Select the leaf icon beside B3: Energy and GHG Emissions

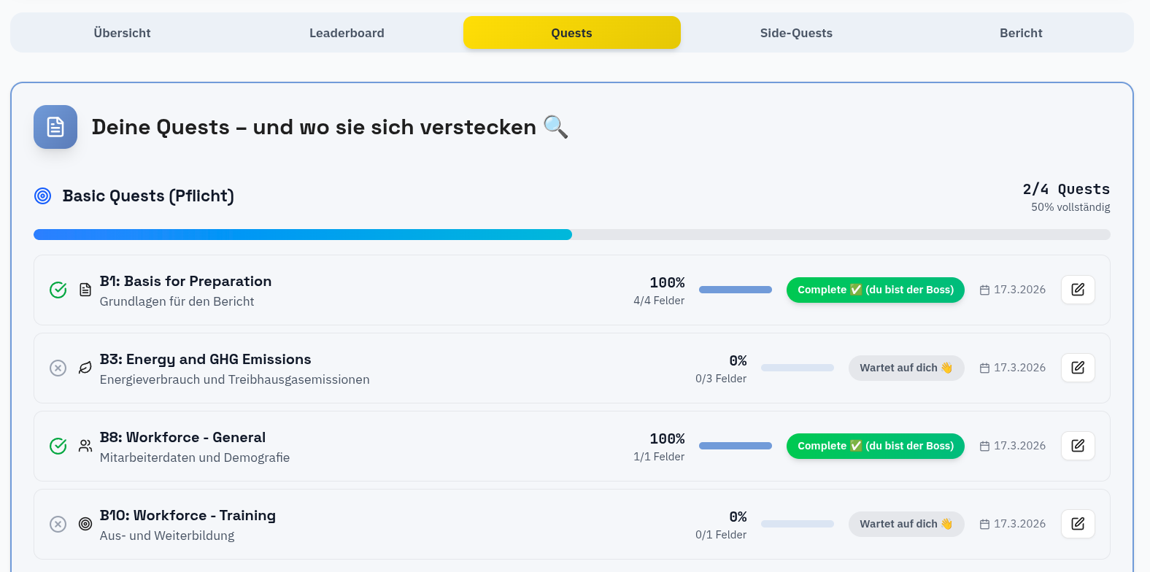[x=85, y=368]
